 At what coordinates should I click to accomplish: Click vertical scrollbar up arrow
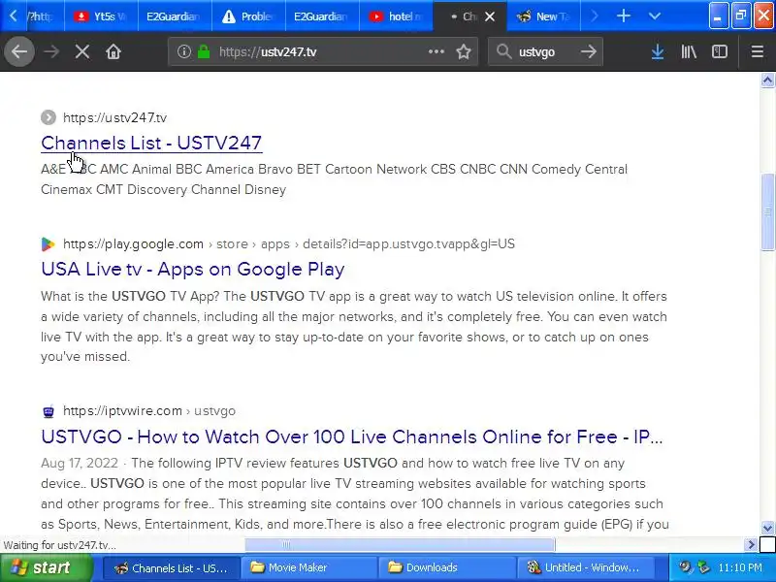coord(767,81)
